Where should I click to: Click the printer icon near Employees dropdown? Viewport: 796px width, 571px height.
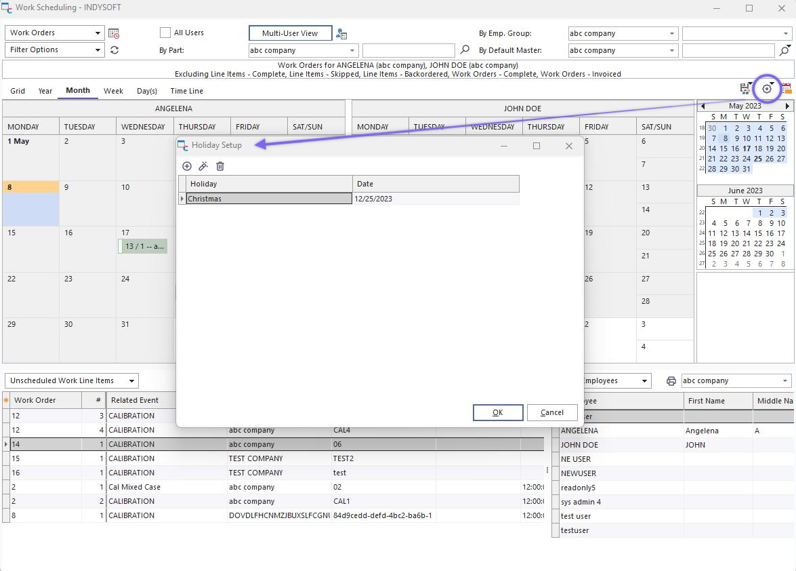coord(671,381)
